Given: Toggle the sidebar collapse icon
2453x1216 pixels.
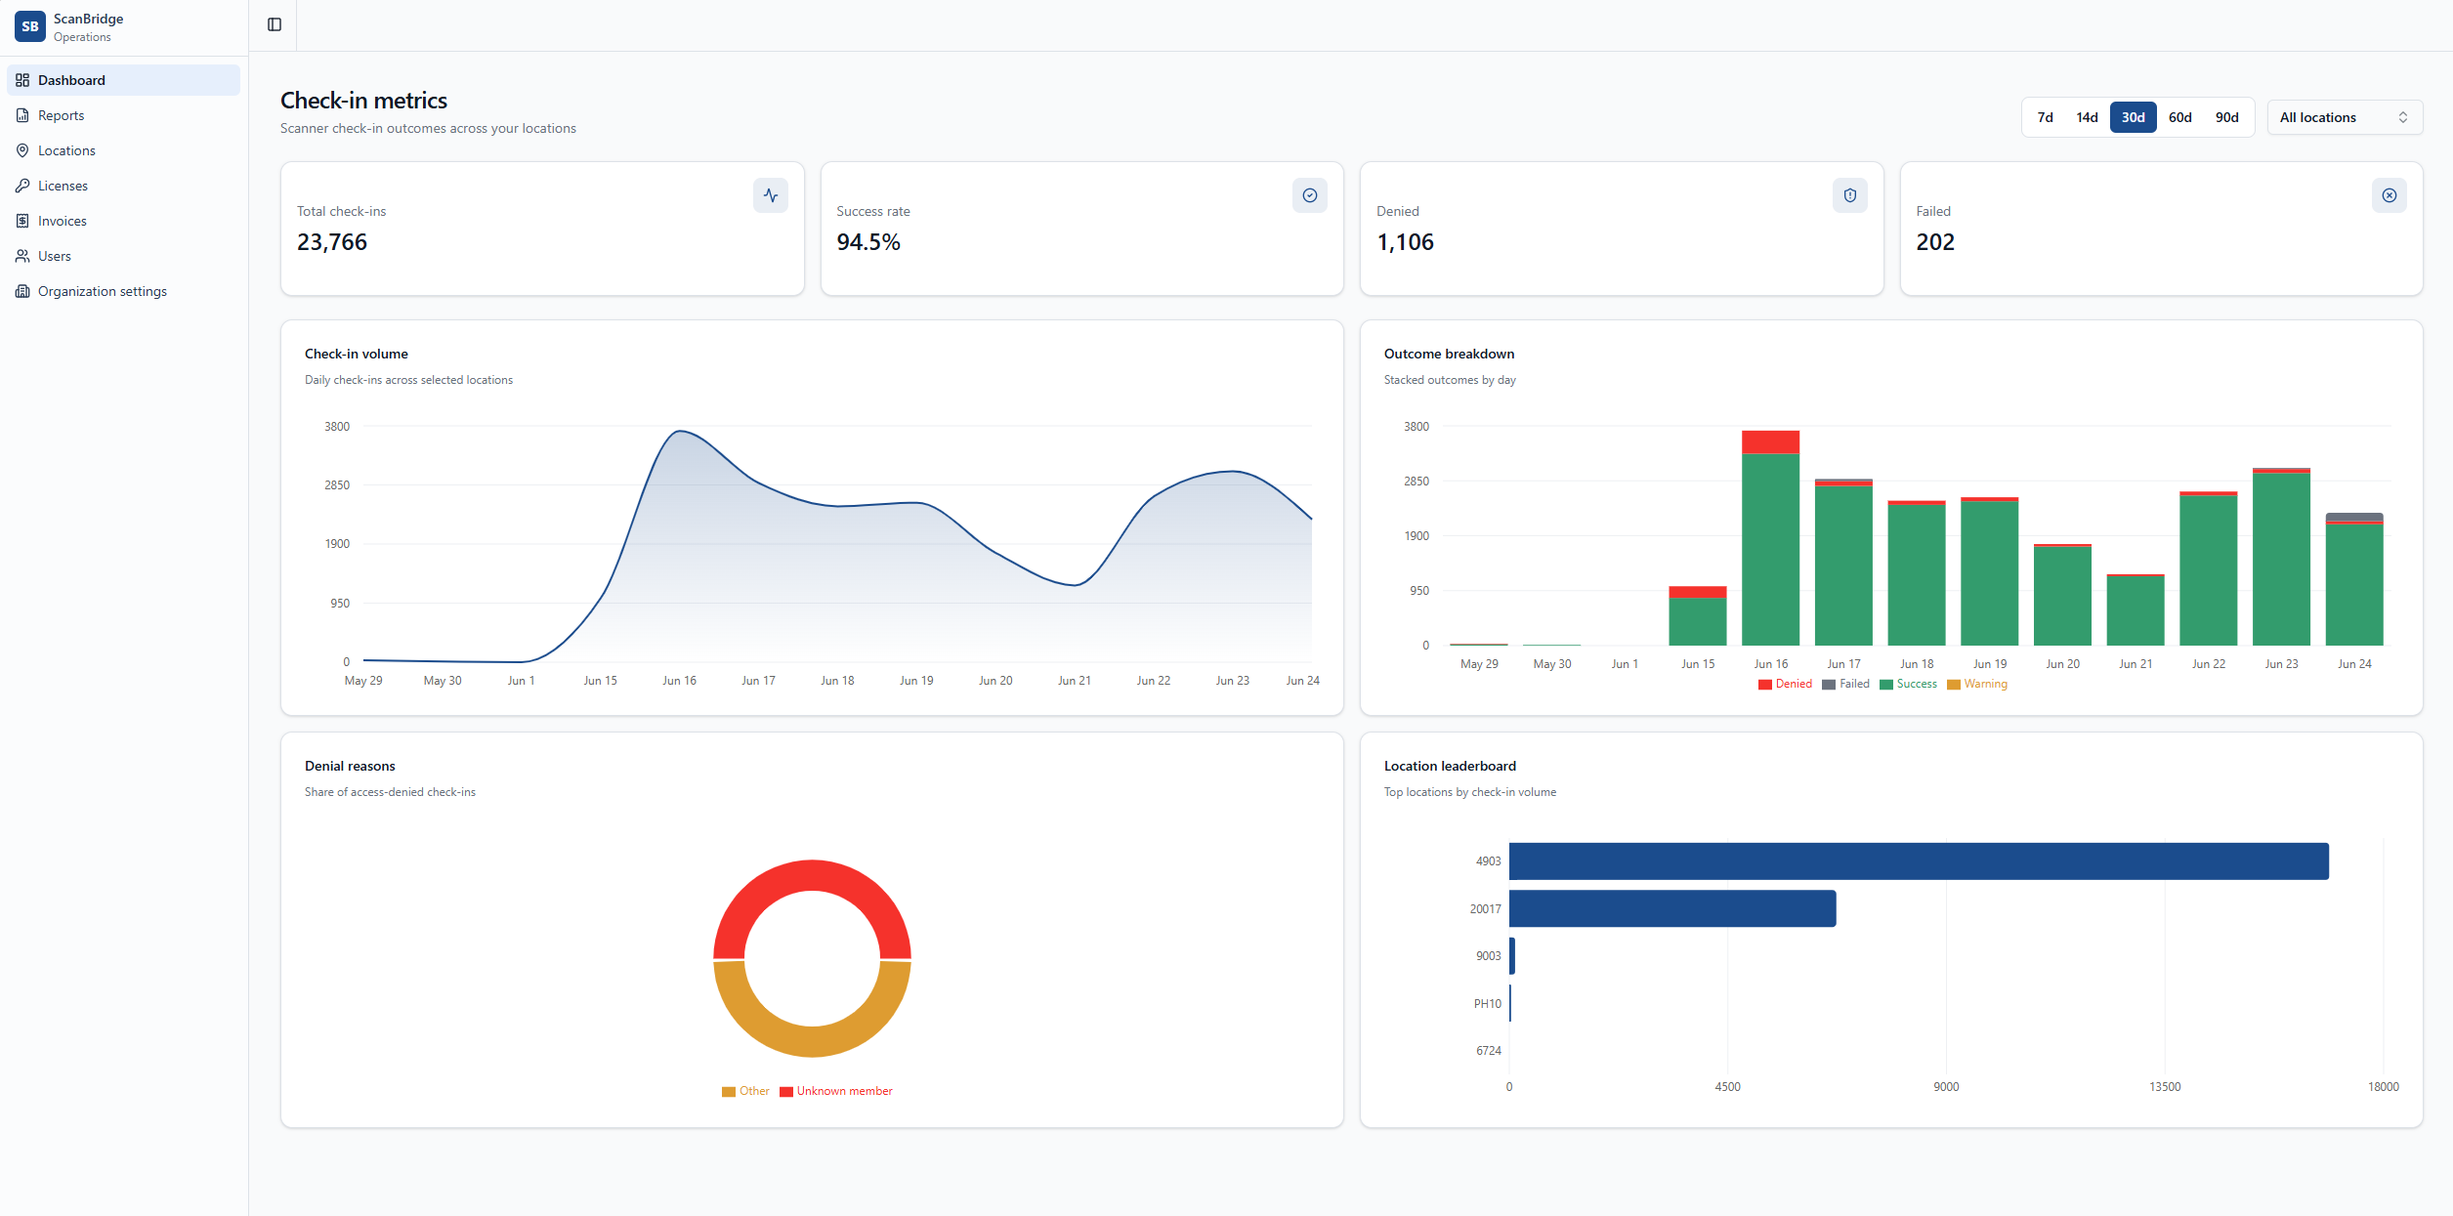Looking at the screenshot, I should pos(275,24).
